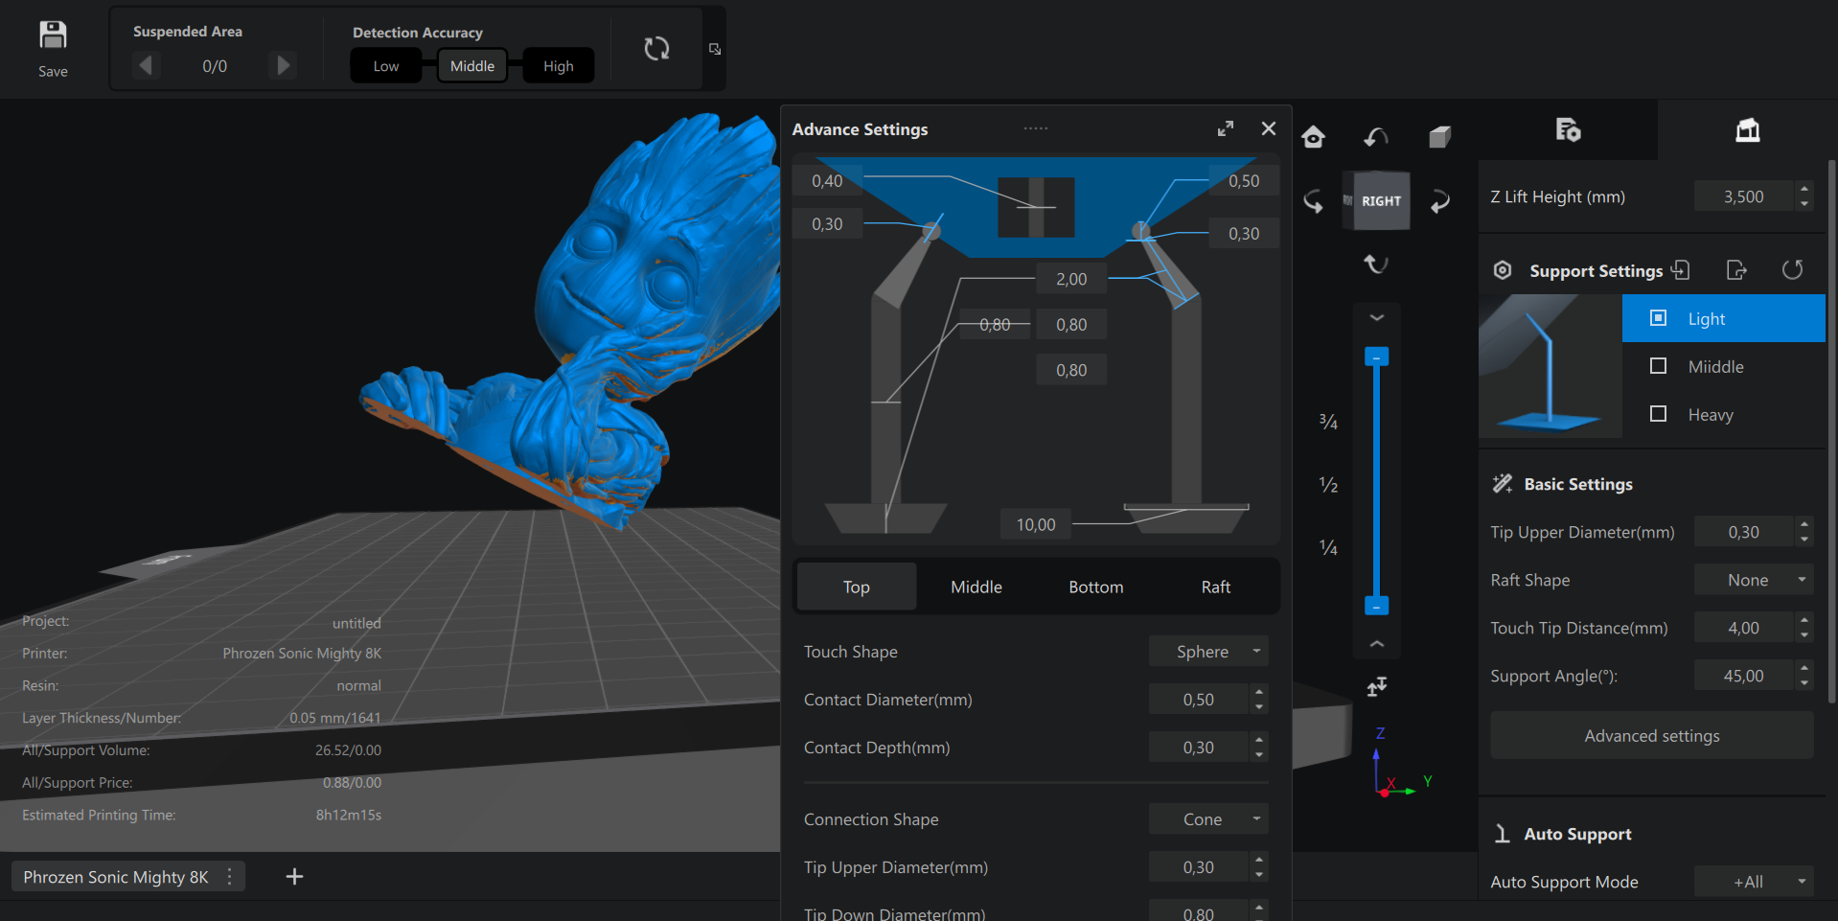The height and width of the screenshot is (921, 1838).
Task: Switch to the Bottom tab
Action: 1096,587
